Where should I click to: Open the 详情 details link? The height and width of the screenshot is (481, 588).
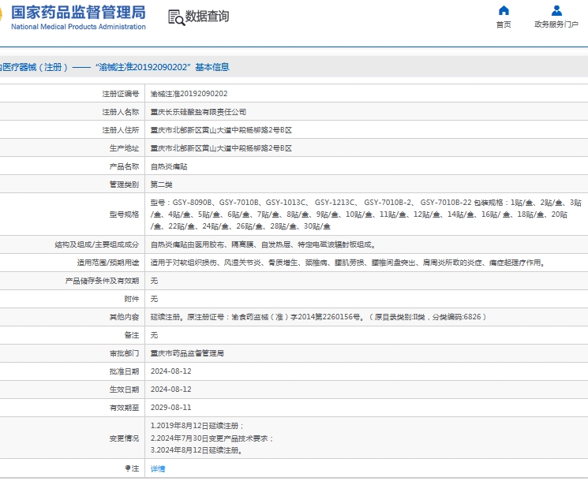tap(158, 468)
